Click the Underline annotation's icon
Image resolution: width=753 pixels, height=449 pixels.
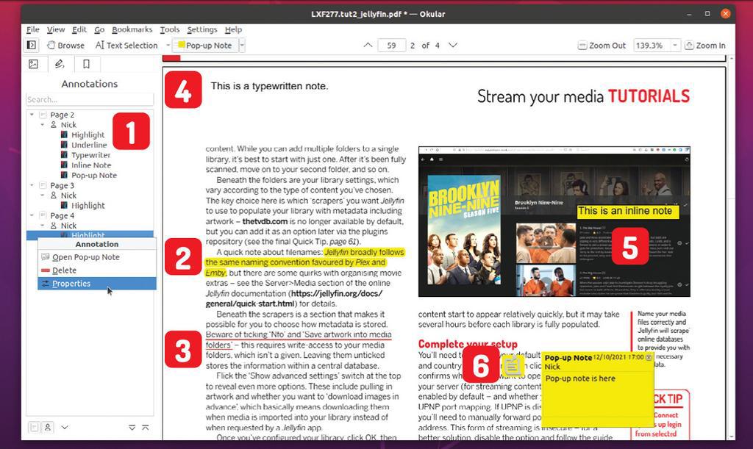coord(64,145)
